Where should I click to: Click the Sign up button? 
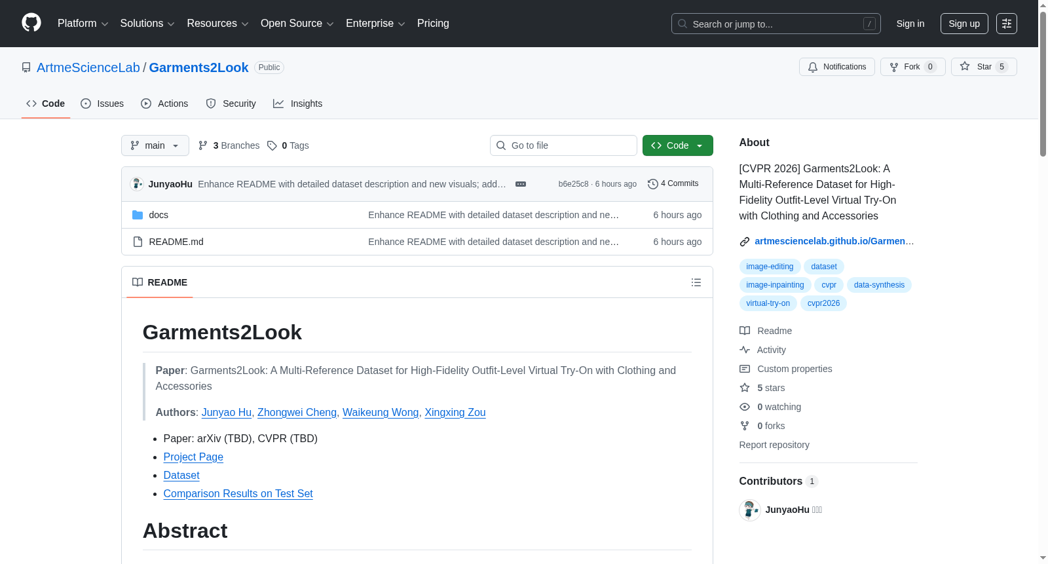pos(964,24)
